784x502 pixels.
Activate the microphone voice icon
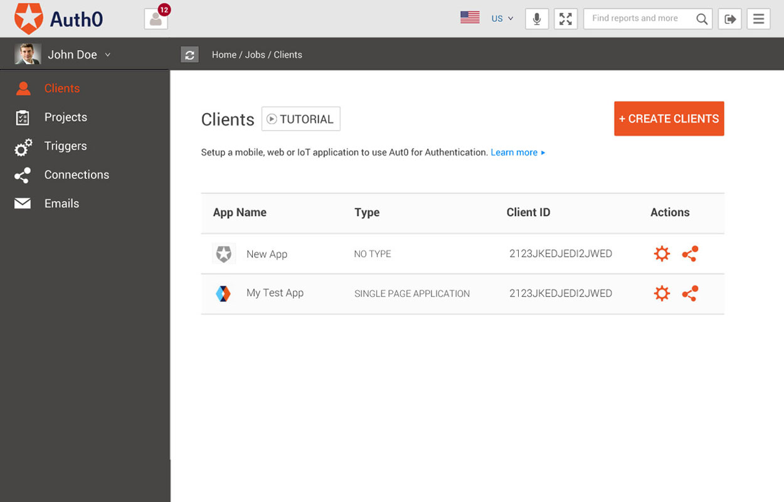tap(537, 19)
